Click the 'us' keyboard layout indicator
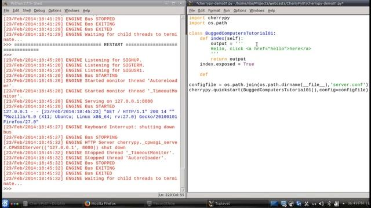The width and height of the screenshot is (371, 208). click(x=314, y=204)
